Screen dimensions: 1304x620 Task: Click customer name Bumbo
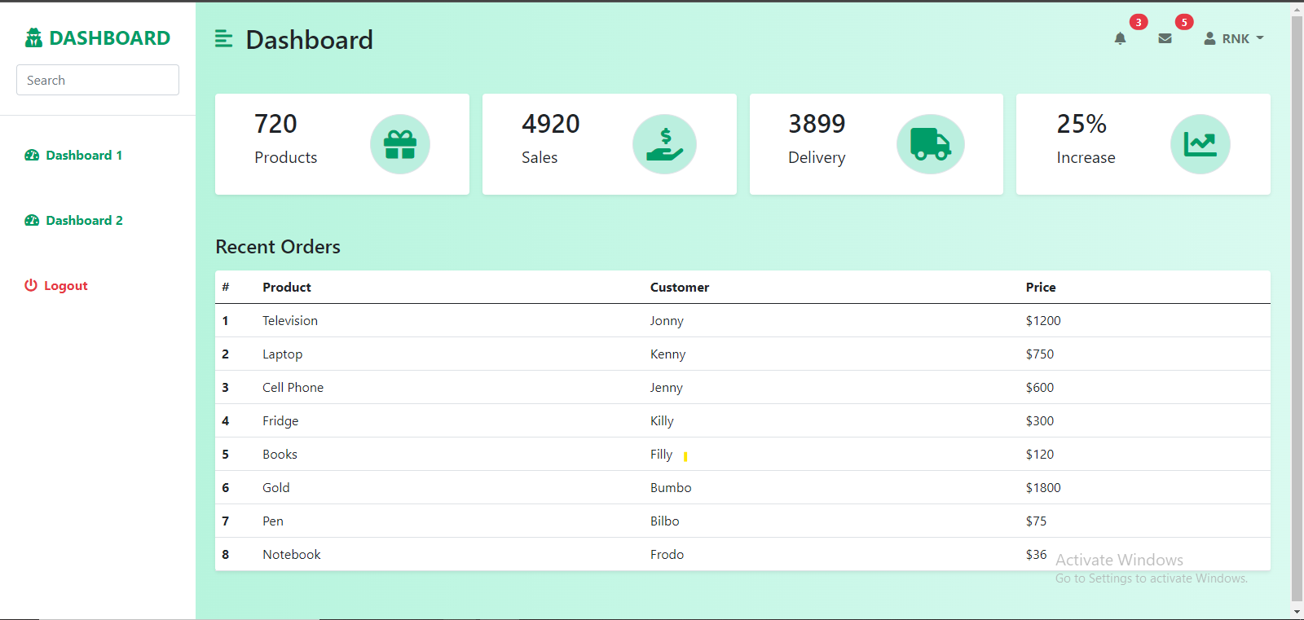[x=671, y=487]
